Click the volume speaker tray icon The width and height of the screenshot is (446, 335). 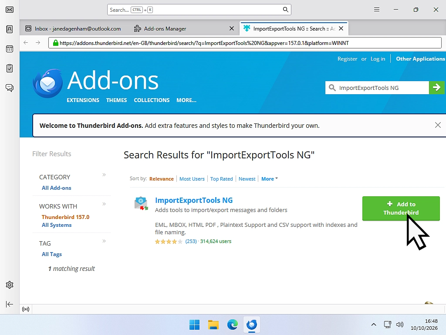[x=400, y=325]
